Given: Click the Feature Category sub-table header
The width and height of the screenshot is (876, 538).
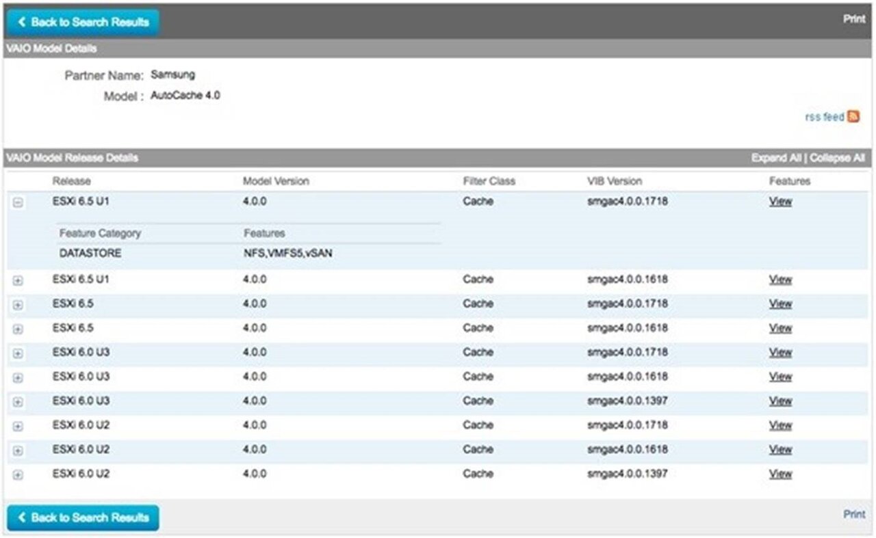Looking at the screenshot, I should pos(100,233).
